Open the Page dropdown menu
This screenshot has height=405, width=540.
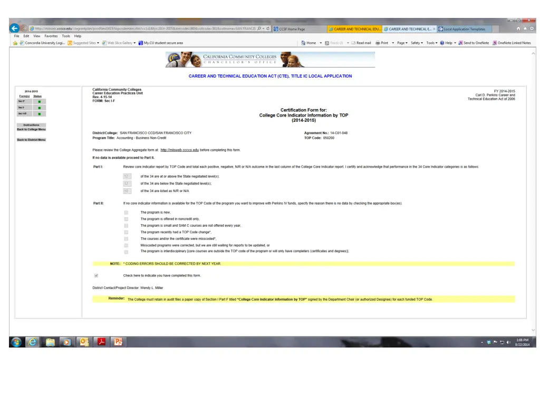tap(402, 43)
